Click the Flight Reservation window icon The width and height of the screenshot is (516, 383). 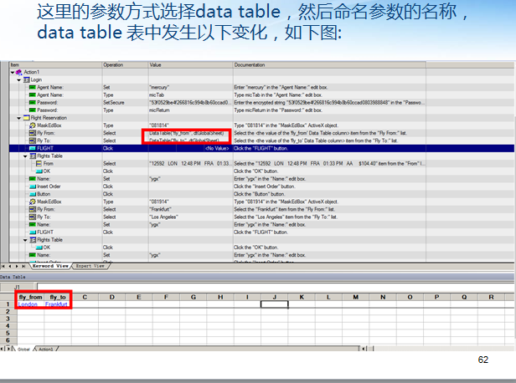pos(26,118)
